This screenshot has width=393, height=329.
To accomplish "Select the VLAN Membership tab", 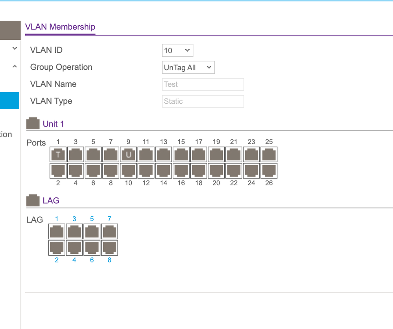I will (60, 27).
